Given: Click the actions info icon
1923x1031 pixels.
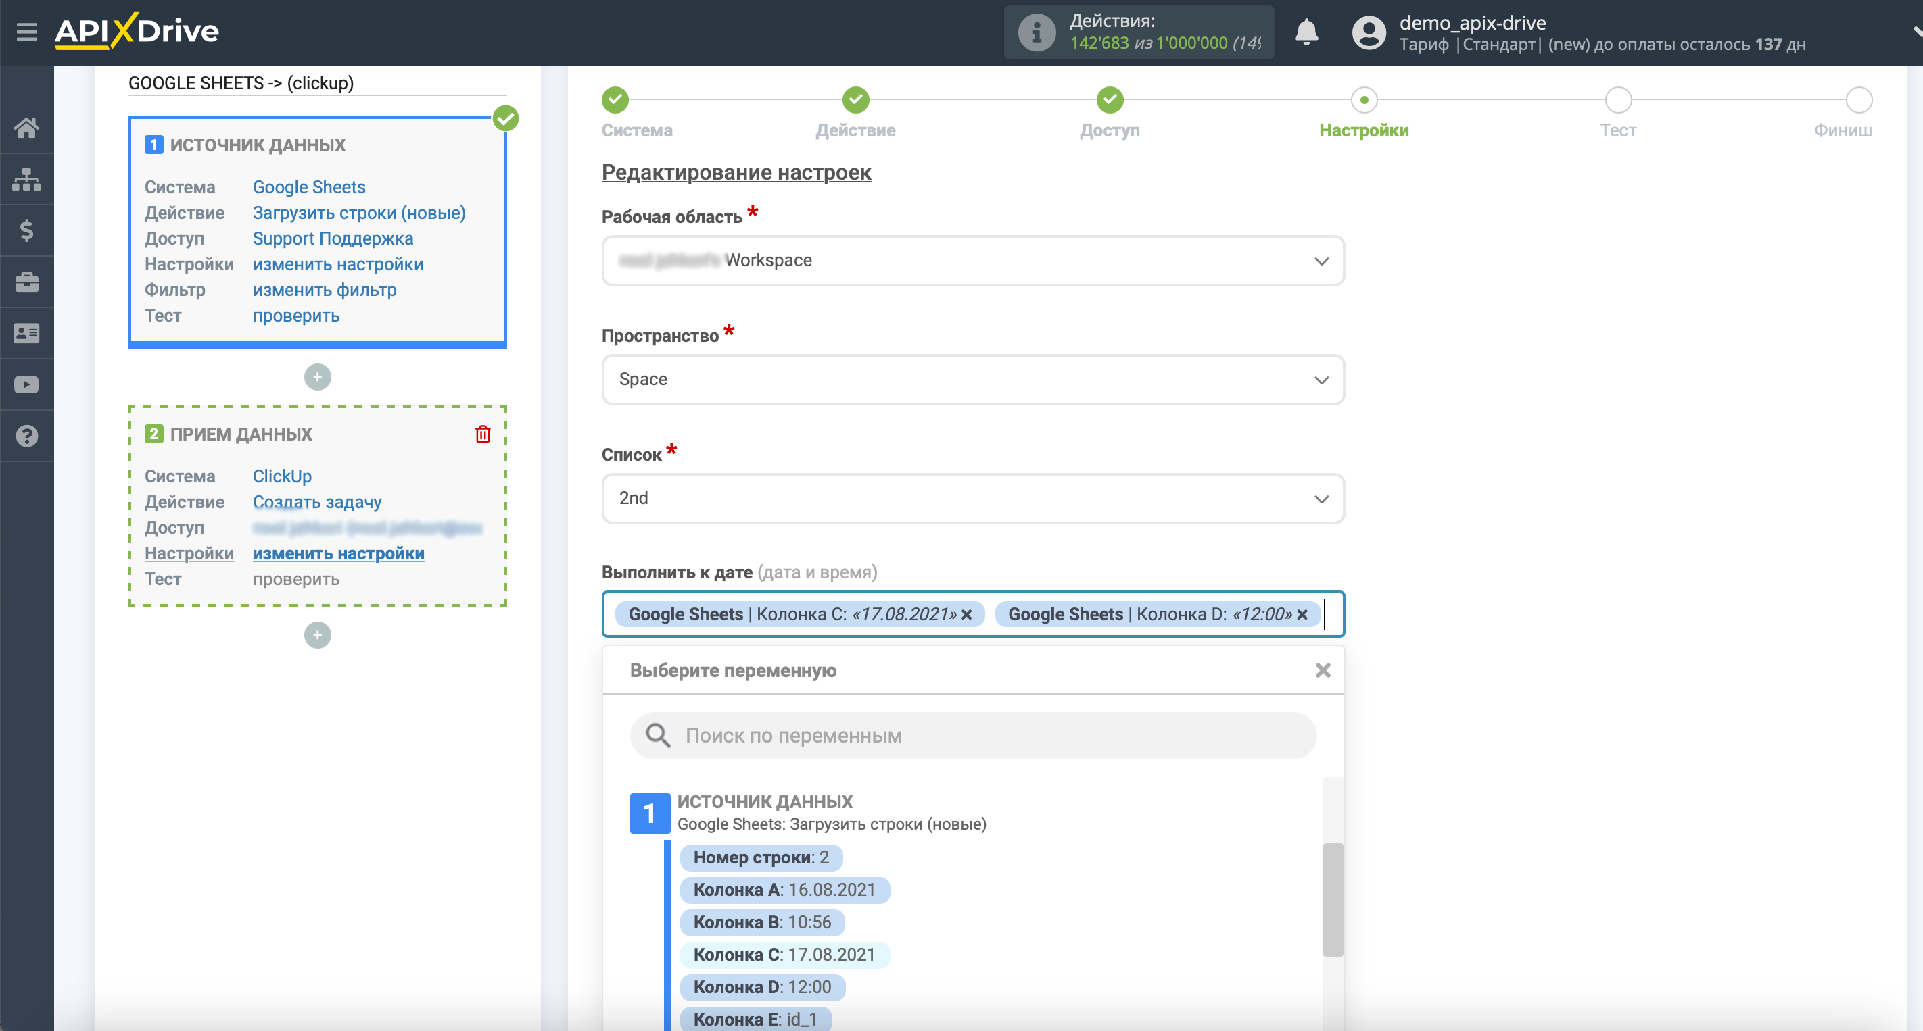Looking at the screenshot, I should (1036, 33).
